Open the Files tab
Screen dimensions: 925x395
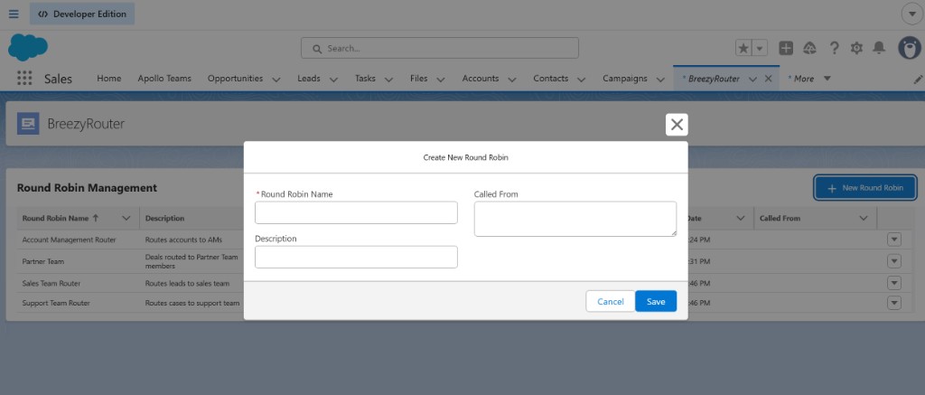[419, 79]
